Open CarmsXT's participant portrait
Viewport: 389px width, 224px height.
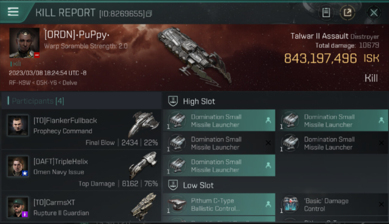[18, 207]
